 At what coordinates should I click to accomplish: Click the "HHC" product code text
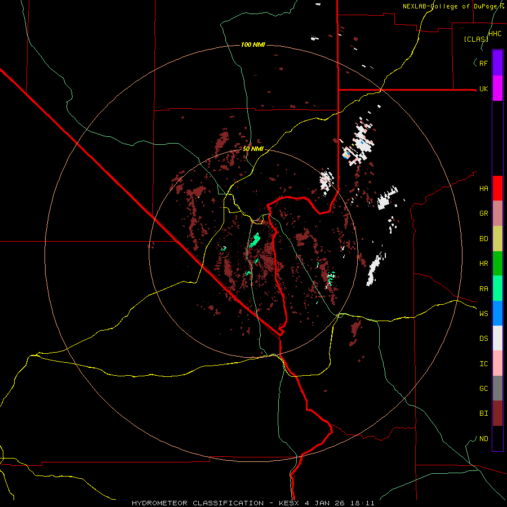coord(495,34)
